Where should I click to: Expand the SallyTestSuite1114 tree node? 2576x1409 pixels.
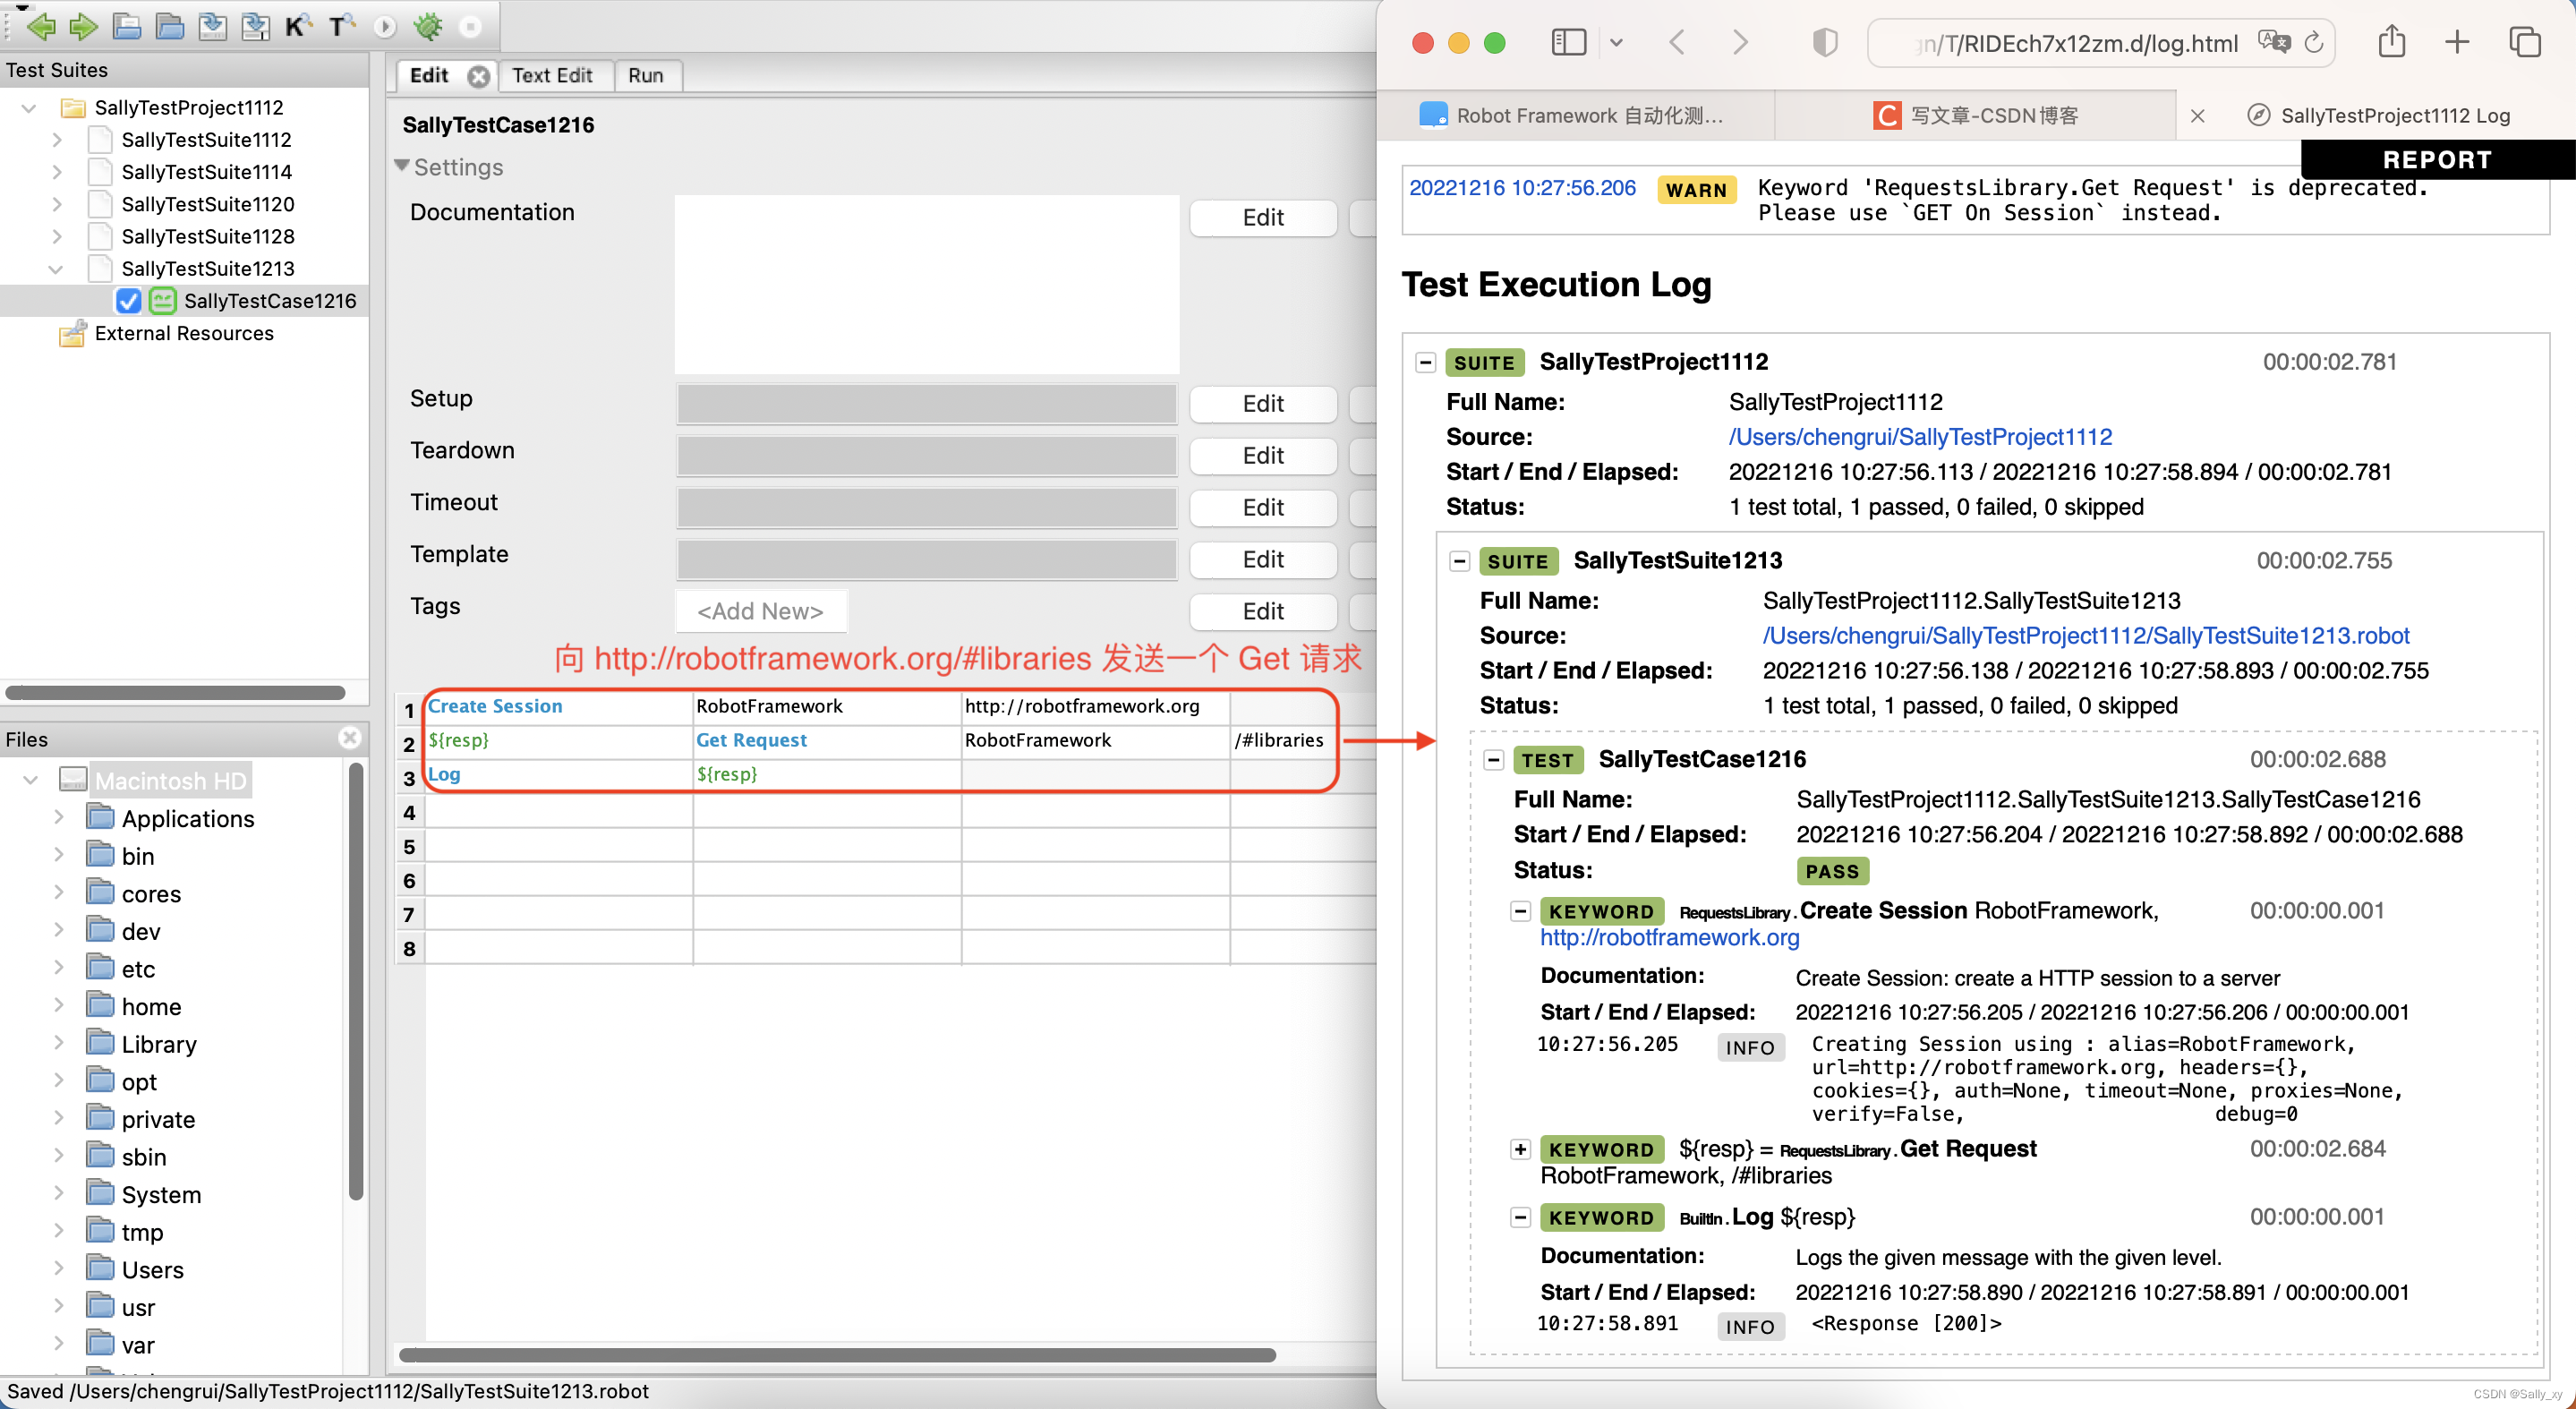click(57, 171)
